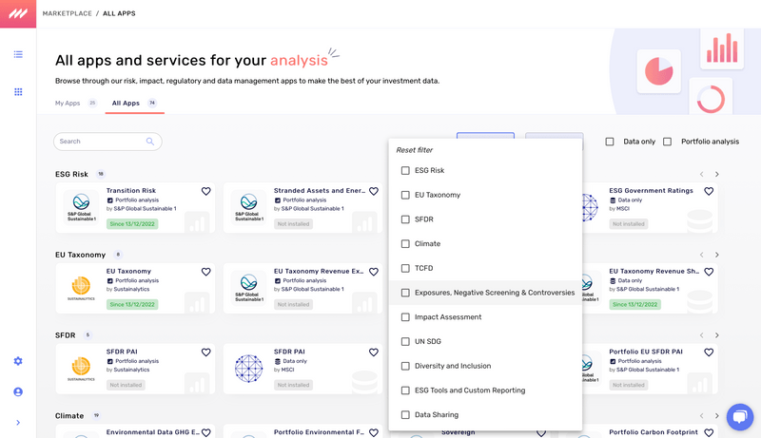The width and height of the screenshot is (761, 438).
Task: Check the SFDR filter option
Action: point(405,219)
